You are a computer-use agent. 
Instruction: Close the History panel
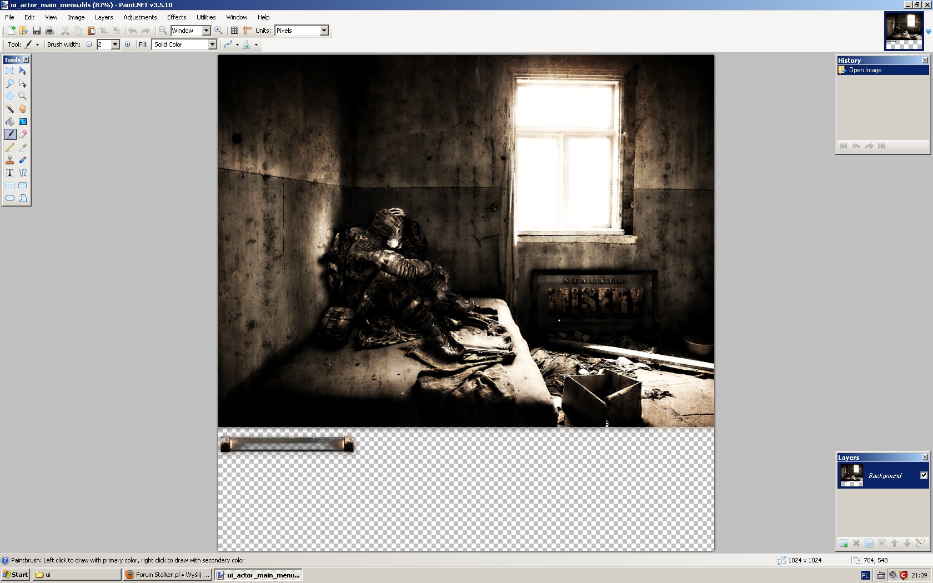pyautogui.click(x=925, y=60)
